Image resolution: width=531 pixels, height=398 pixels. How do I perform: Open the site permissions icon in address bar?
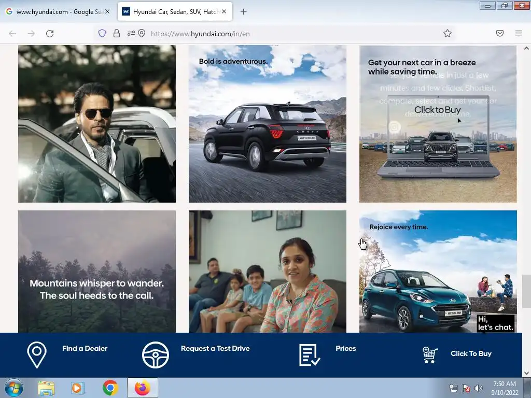click(131, 33)
